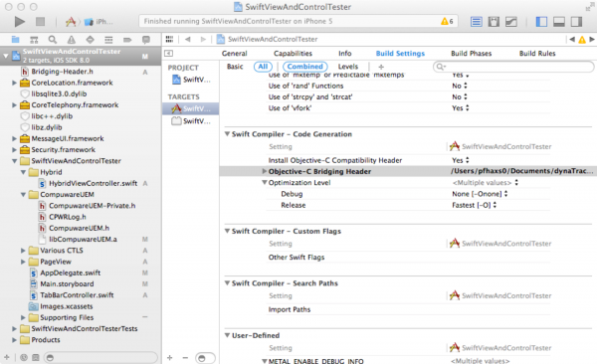Collapse Swift Compiler - Custom Flags section
This screenshot has height=364, width=597.
pyautogui.click(x=227, y=231)
